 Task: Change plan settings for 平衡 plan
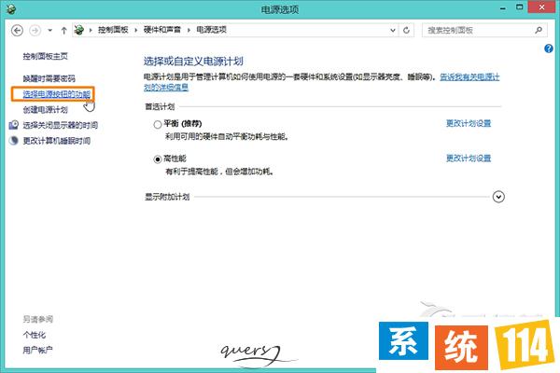point(469,123)
